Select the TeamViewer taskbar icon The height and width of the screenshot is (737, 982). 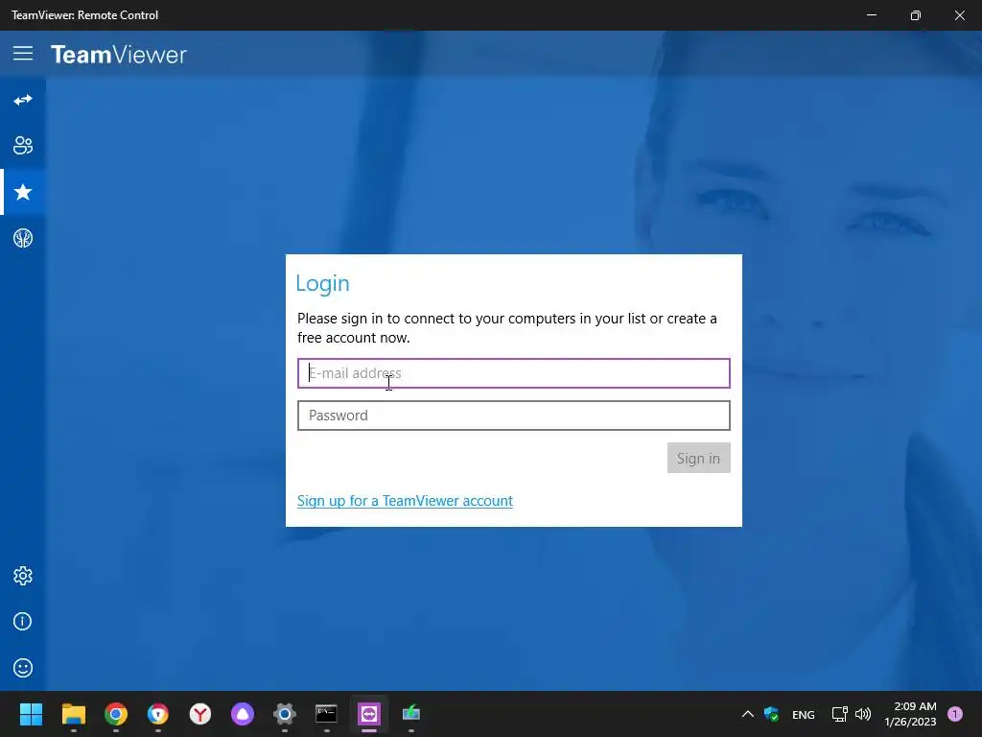point(369,714)
